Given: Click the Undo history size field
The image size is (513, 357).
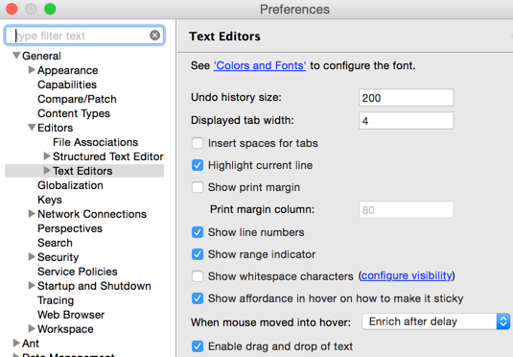Looking at the screenshot, I should click(x=406, y=98).
